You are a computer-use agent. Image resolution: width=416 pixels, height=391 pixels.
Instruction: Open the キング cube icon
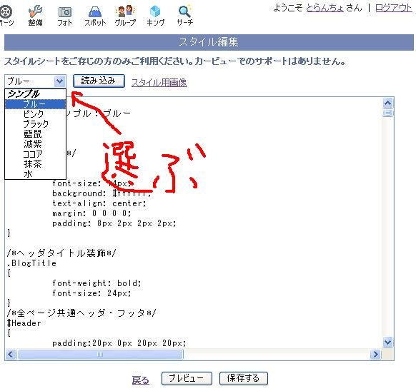pos(155,11)
